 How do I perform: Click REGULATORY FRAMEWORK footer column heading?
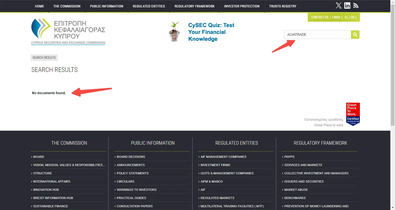(320, 143)
